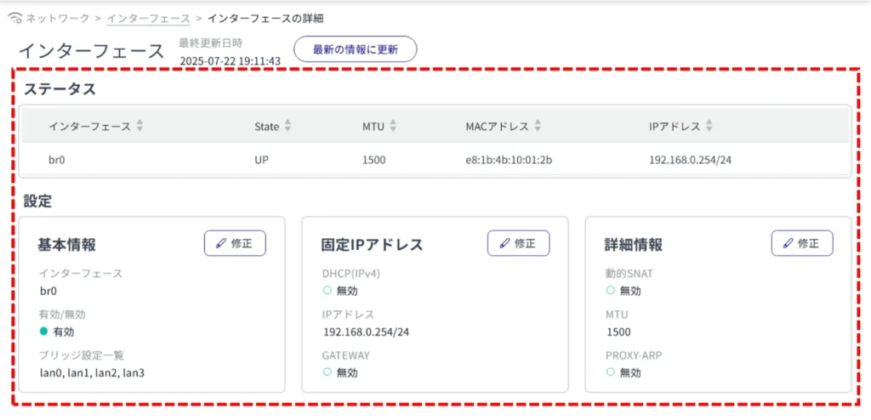Click pencil icon in 基本情報 card
The image size is (871, 420).
221,244
